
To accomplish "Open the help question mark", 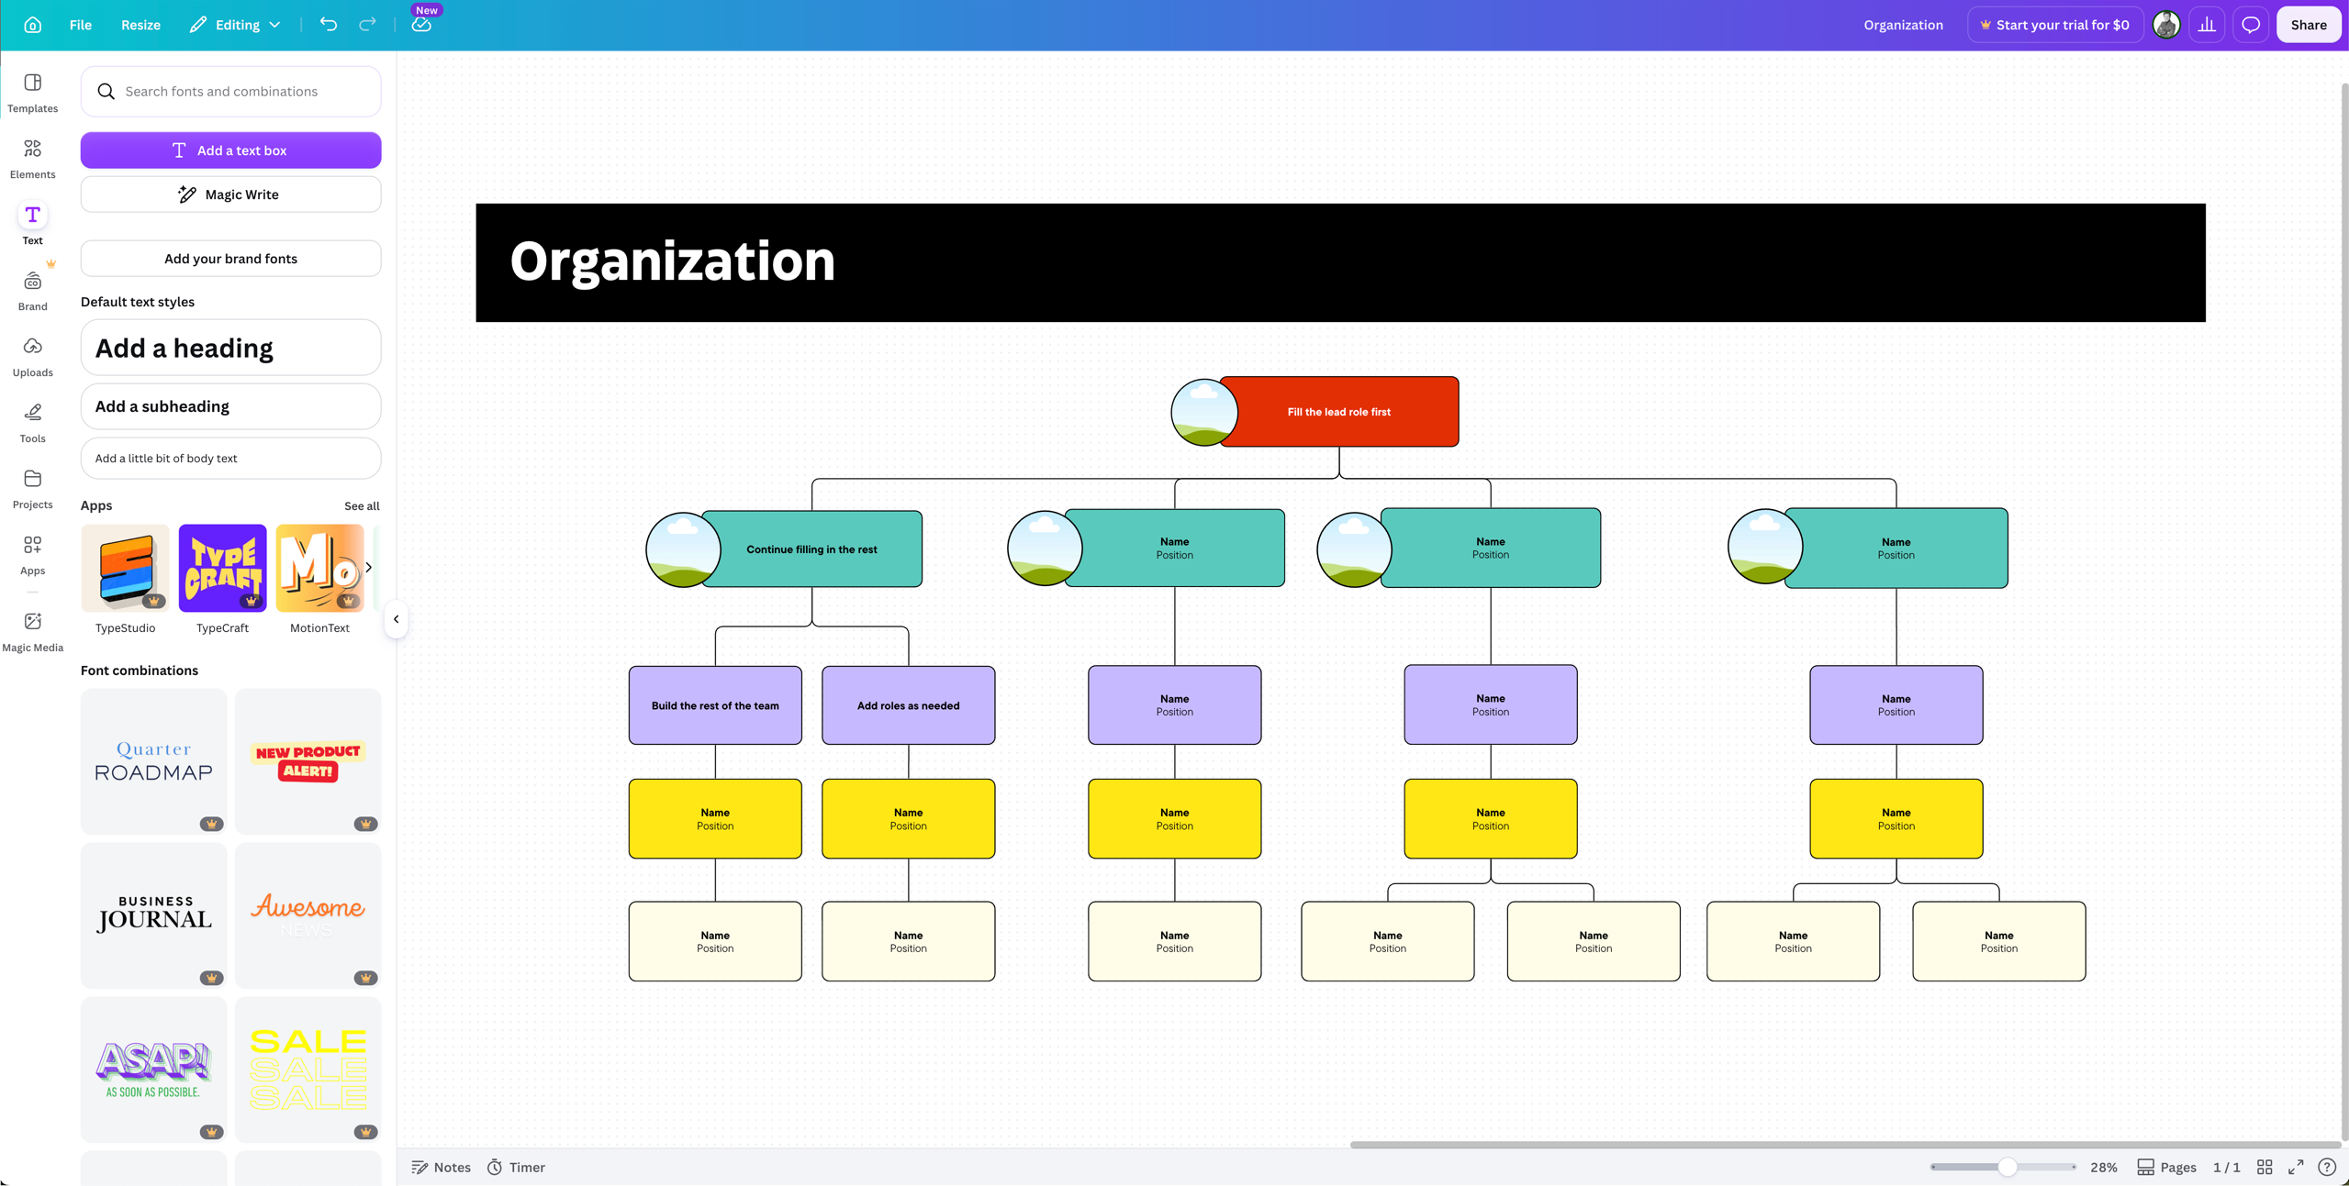I will click(x=2327, y=1167).
